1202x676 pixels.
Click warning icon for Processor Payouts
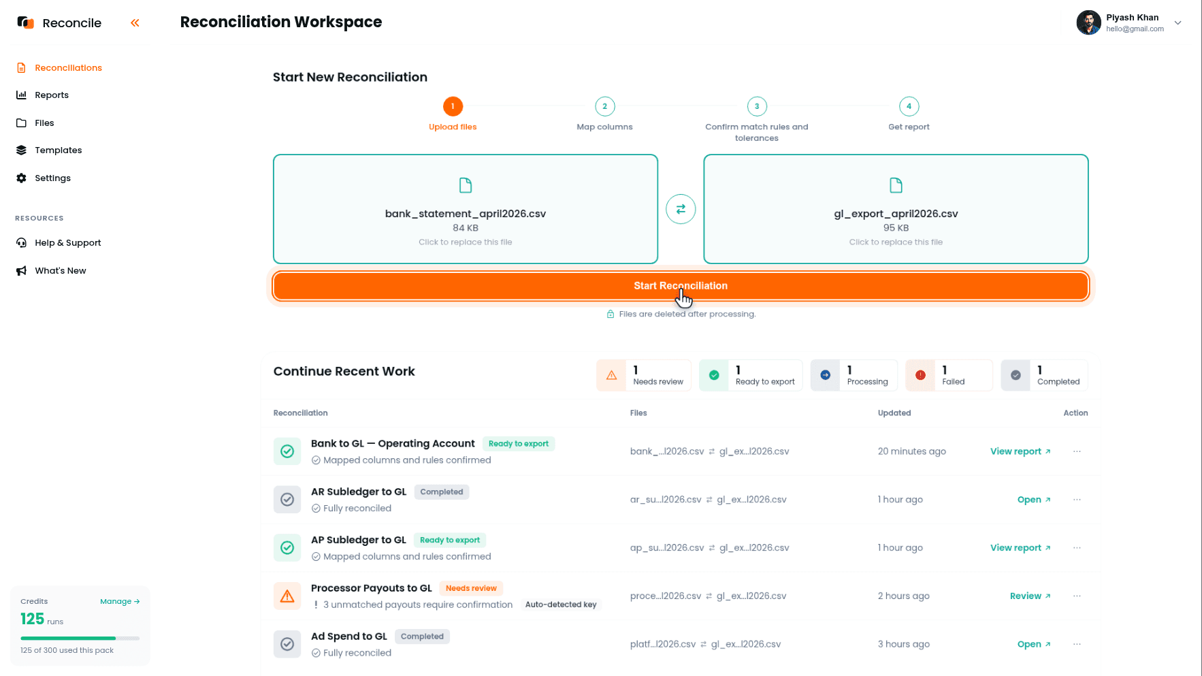point(287,596)
